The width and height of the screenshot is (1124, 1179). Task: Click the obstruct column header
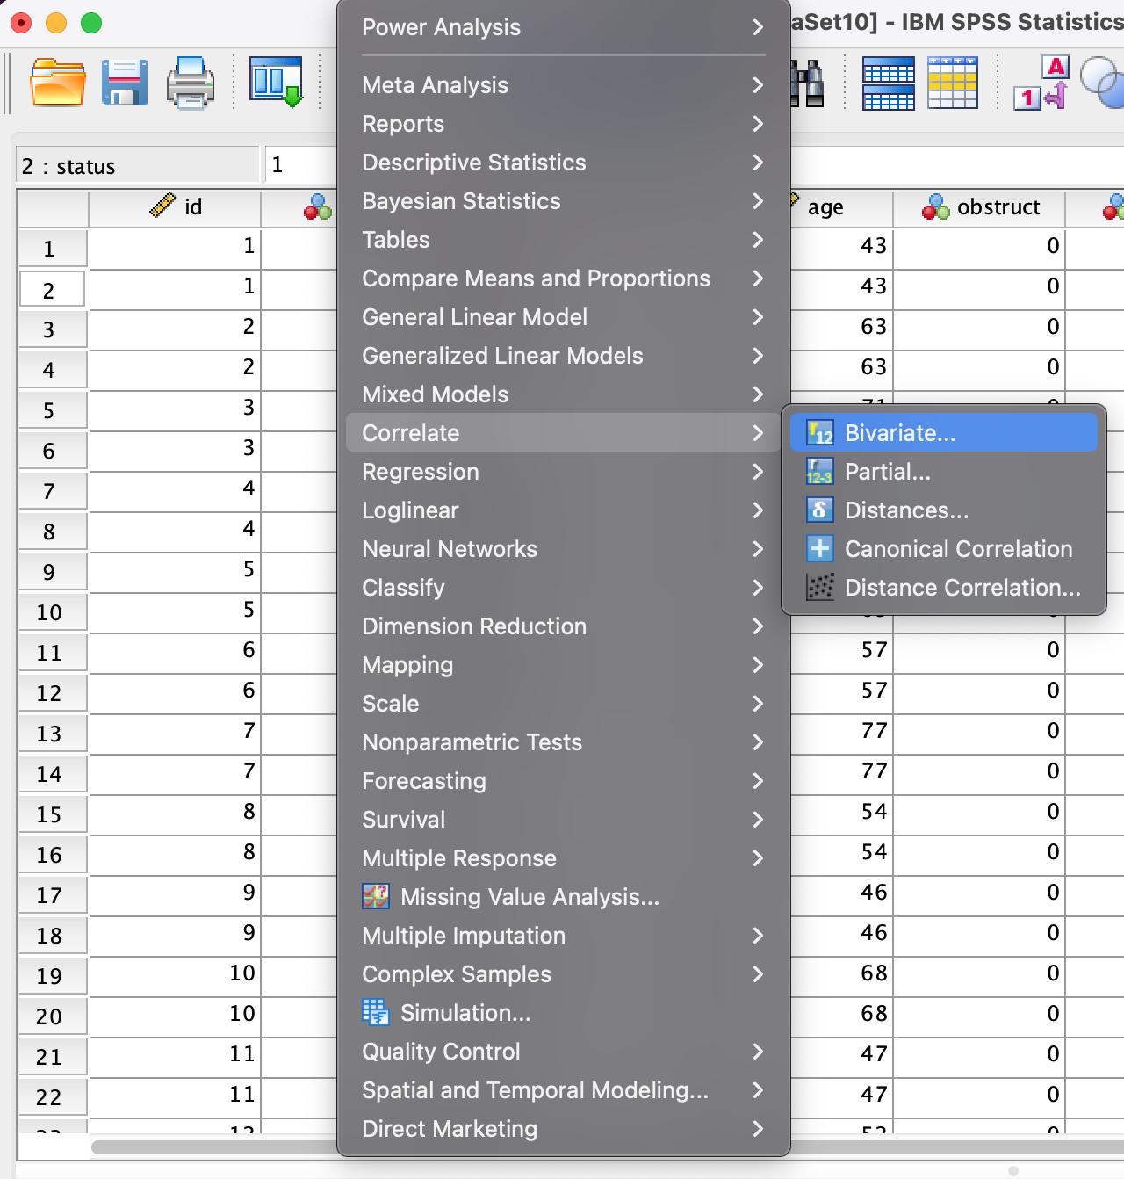click(979, 207)
